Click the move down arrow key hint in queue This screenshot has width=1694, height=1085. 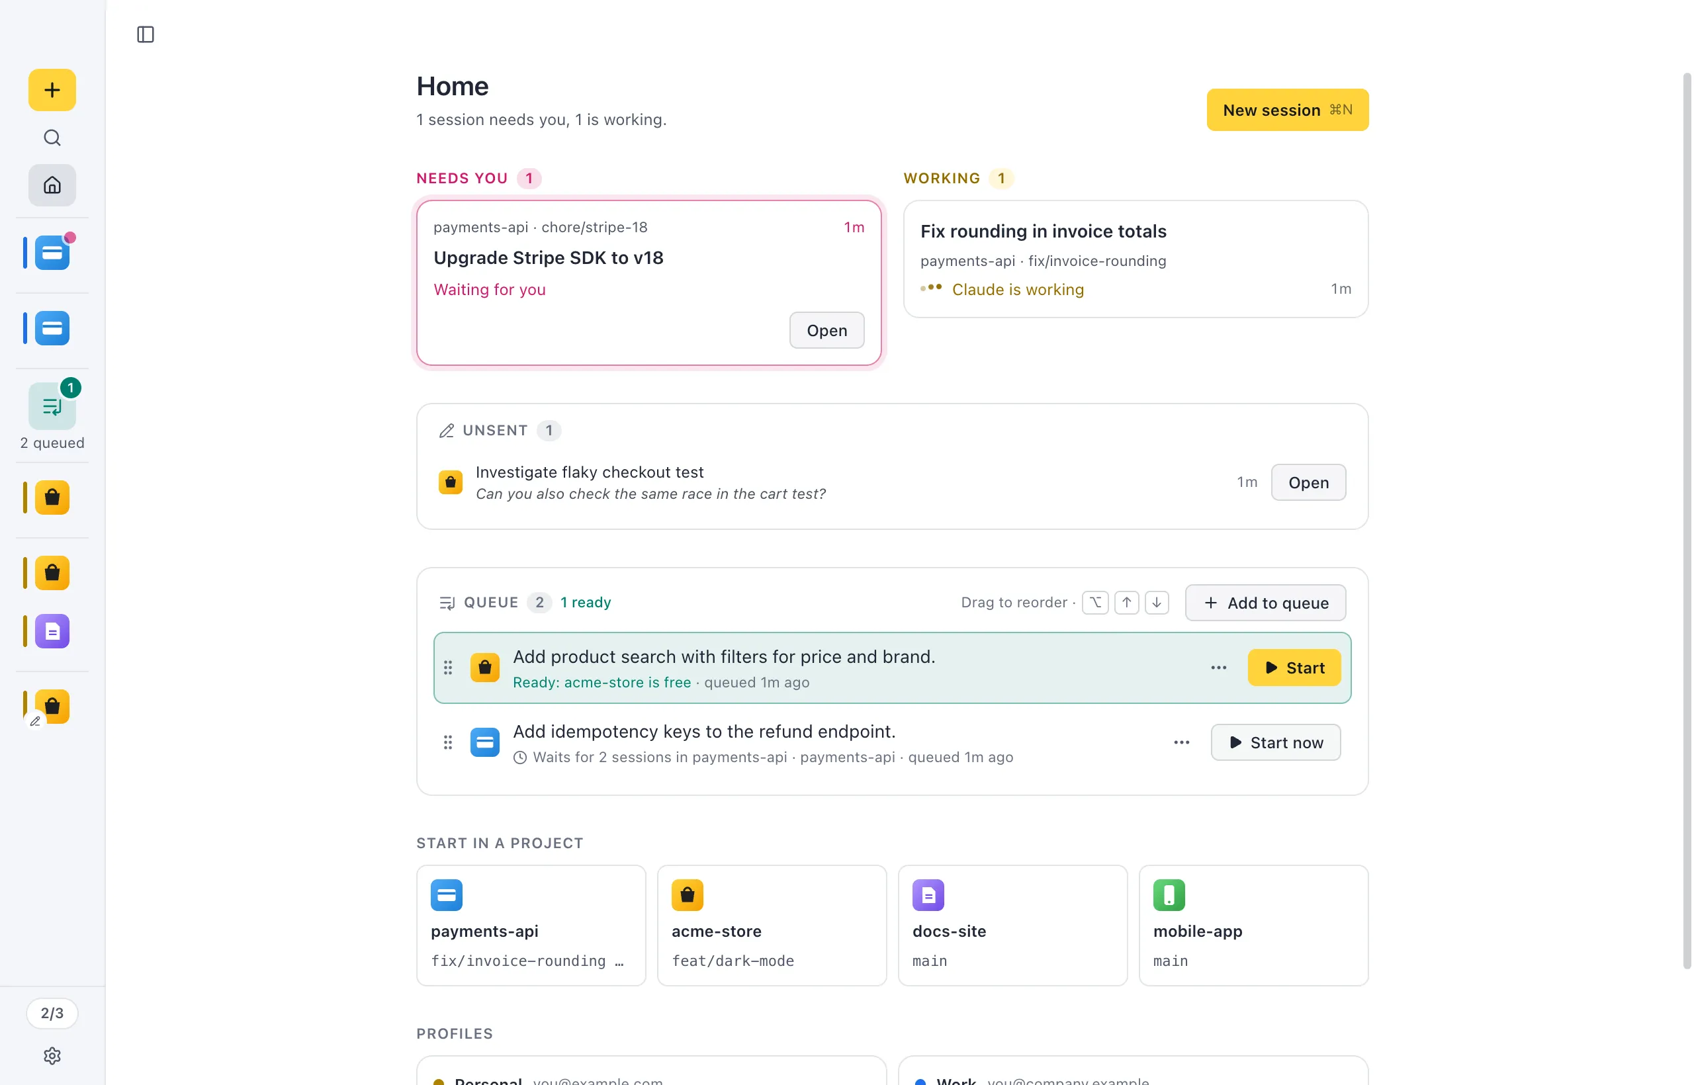click(1156, 603)
